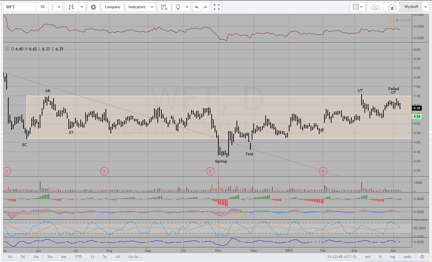
Task: Click the WFT symbol input field
Action: [19, 7]
